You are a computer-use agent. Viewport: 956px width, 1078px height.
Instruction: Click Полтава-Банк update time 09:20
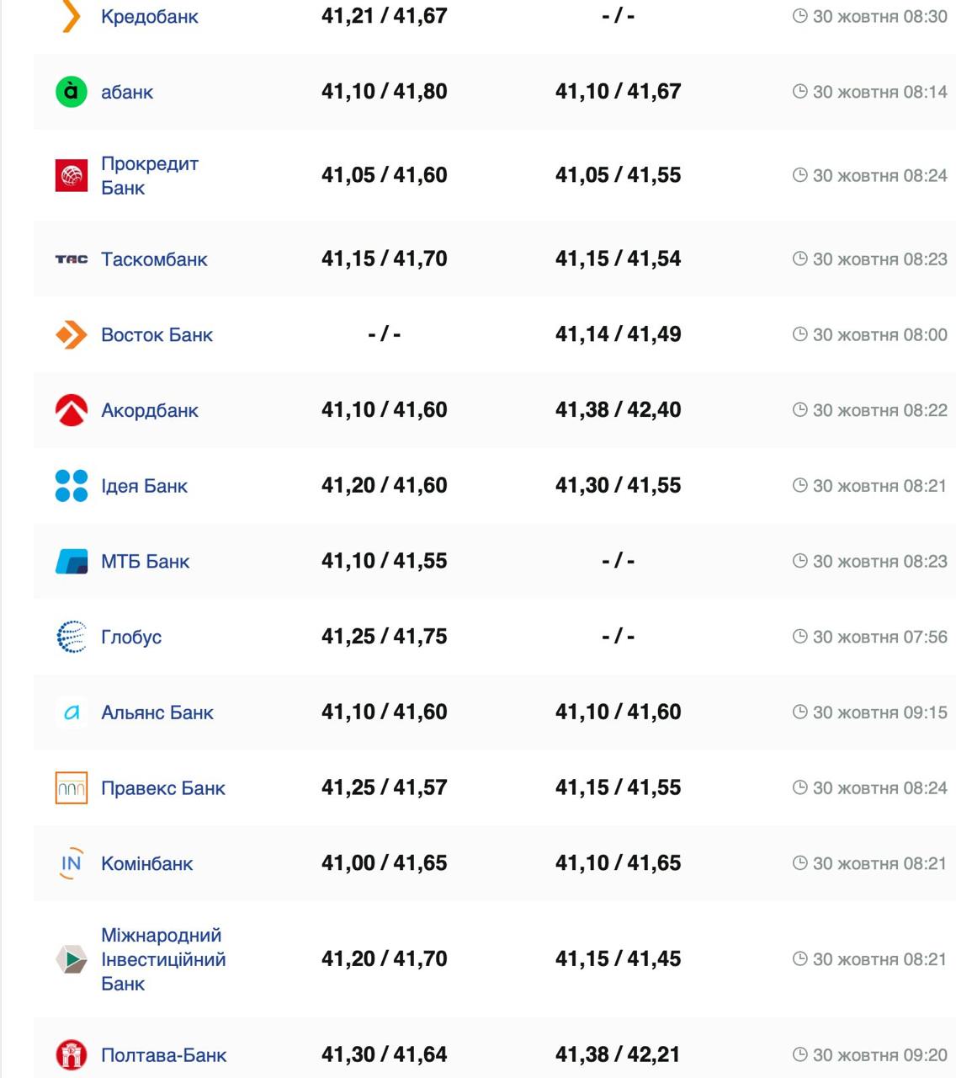tap(879, 1054)
